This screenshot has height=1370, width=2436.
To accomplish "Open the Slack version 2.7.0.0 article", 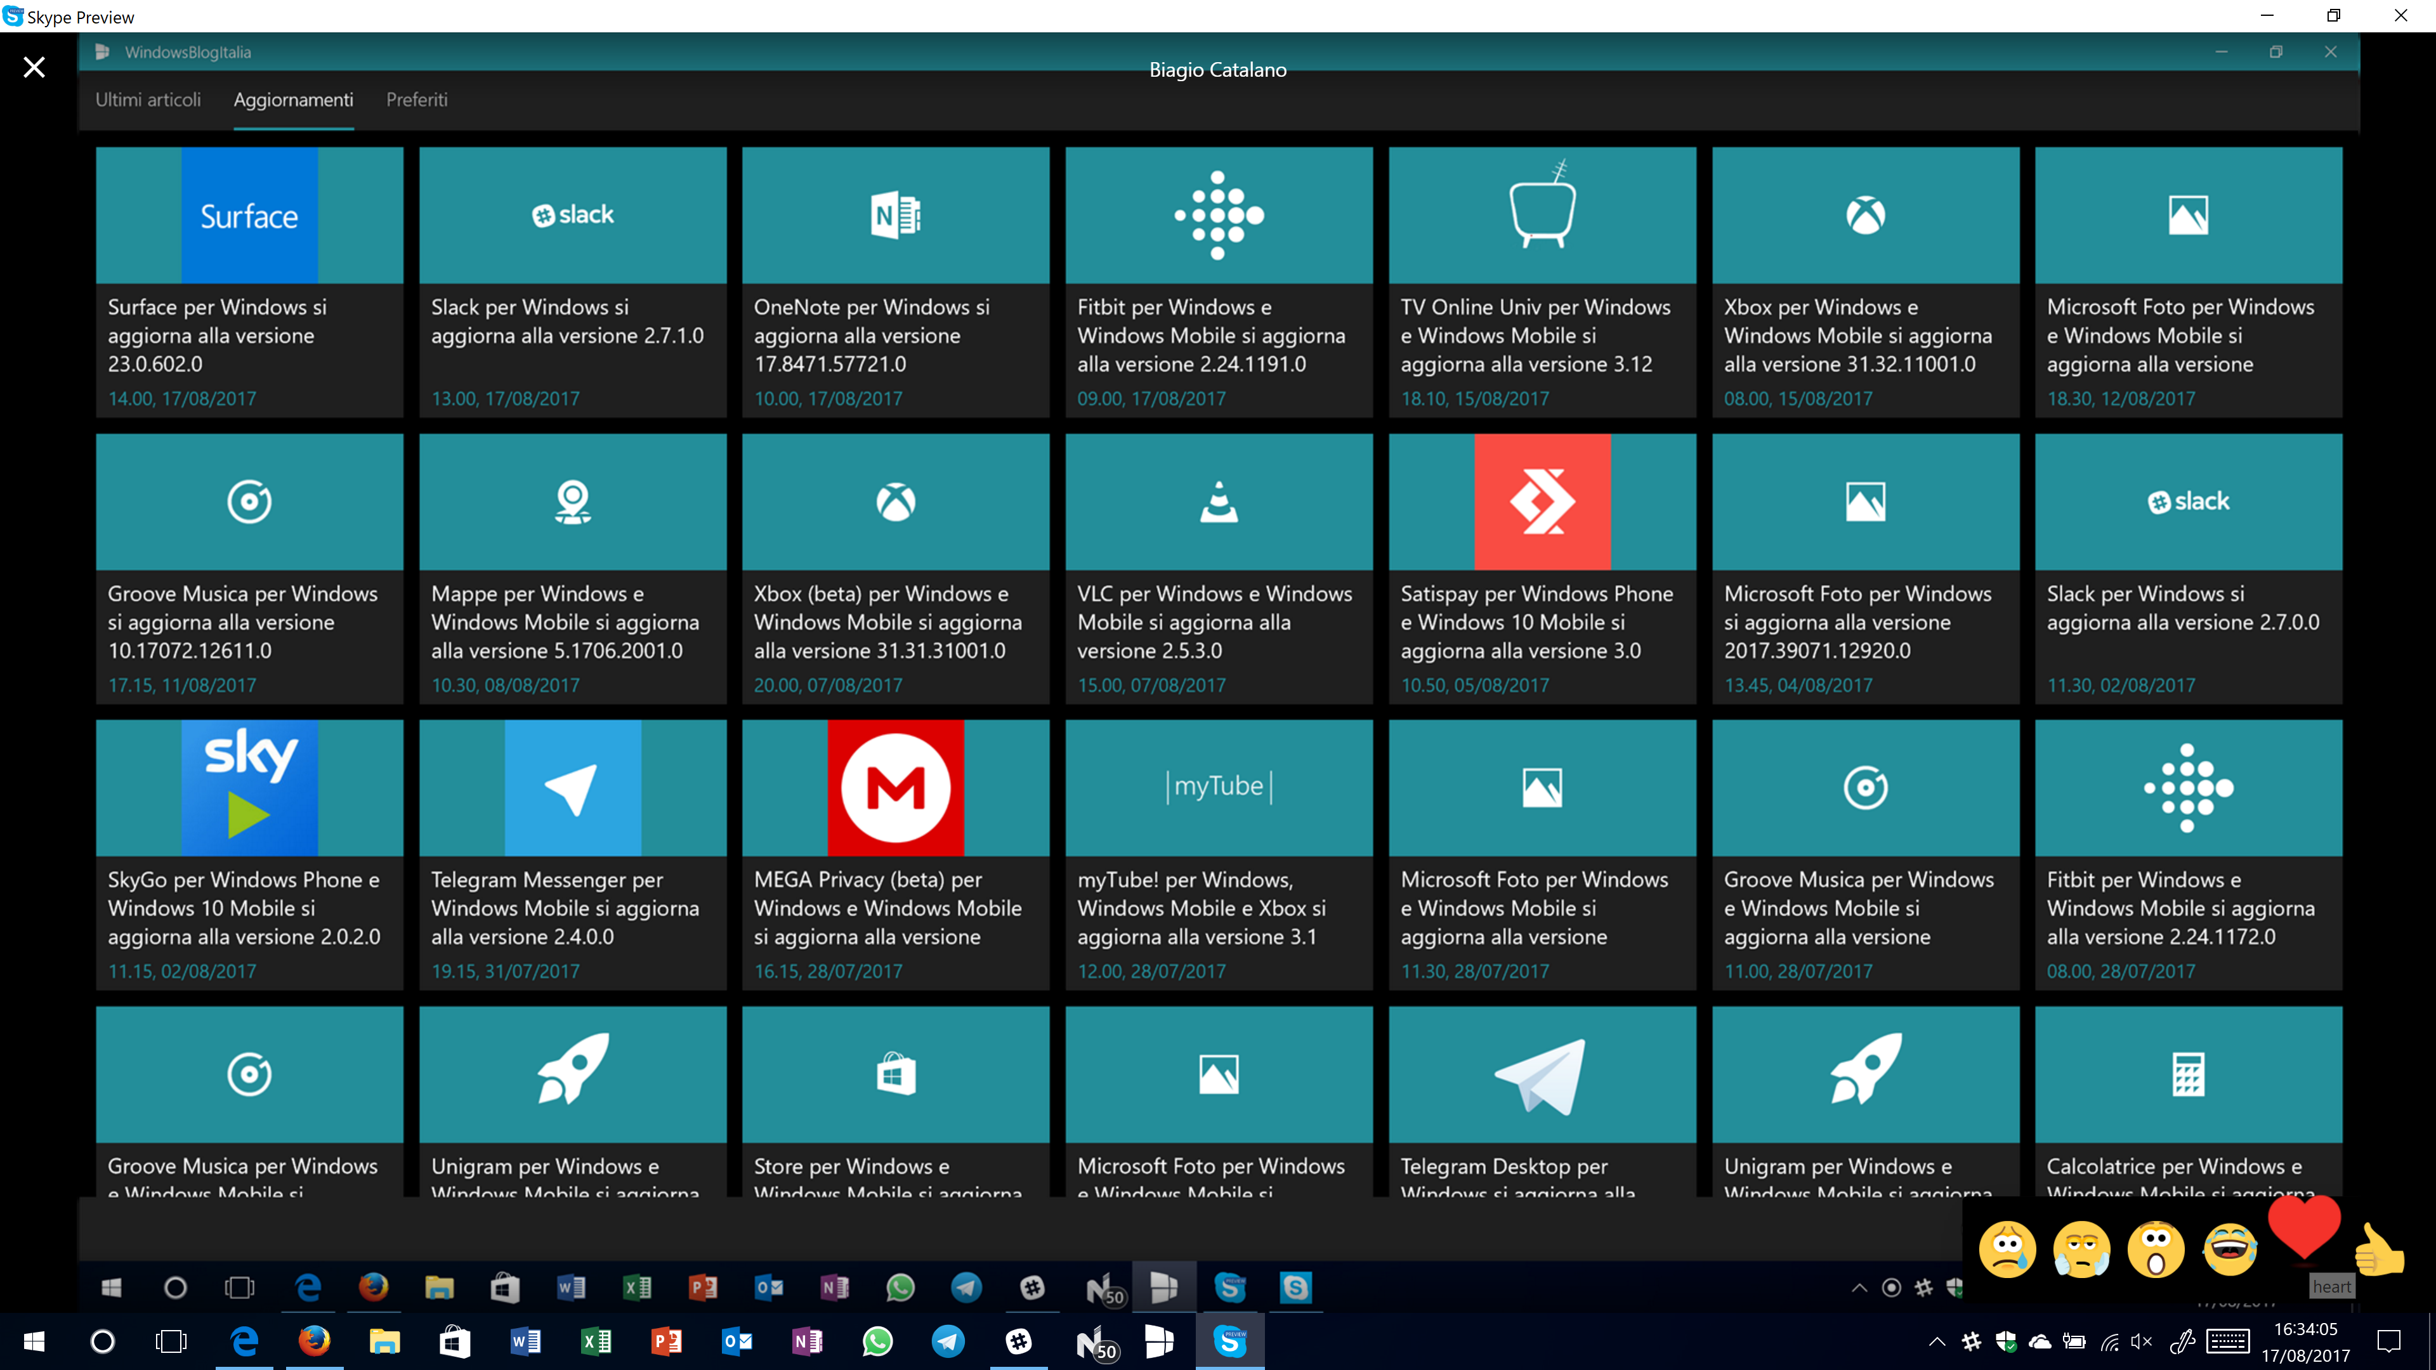I will pos(2188,568).
